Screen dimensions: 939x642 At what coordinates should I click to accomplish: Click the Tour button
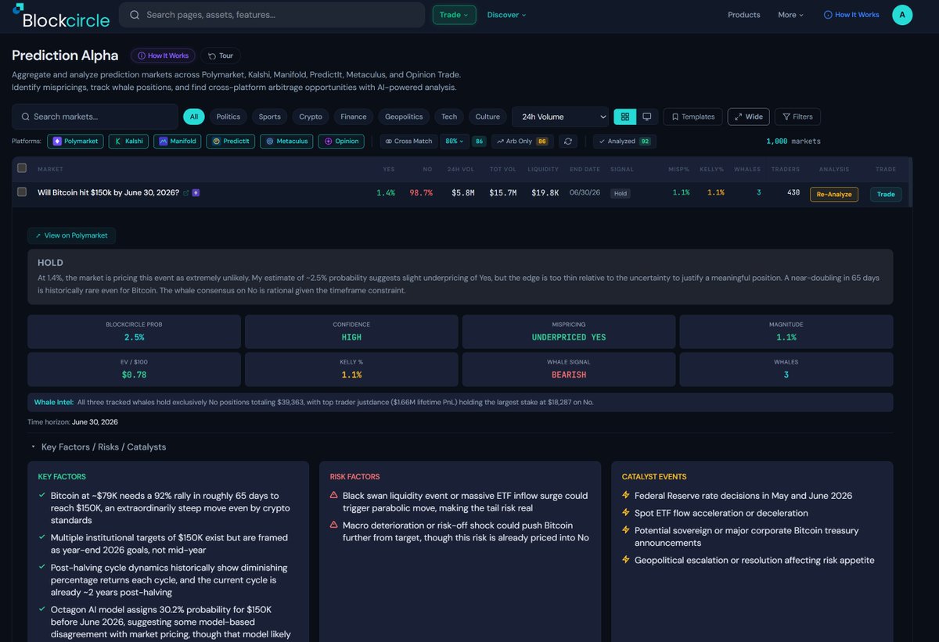tap(221, 56)
